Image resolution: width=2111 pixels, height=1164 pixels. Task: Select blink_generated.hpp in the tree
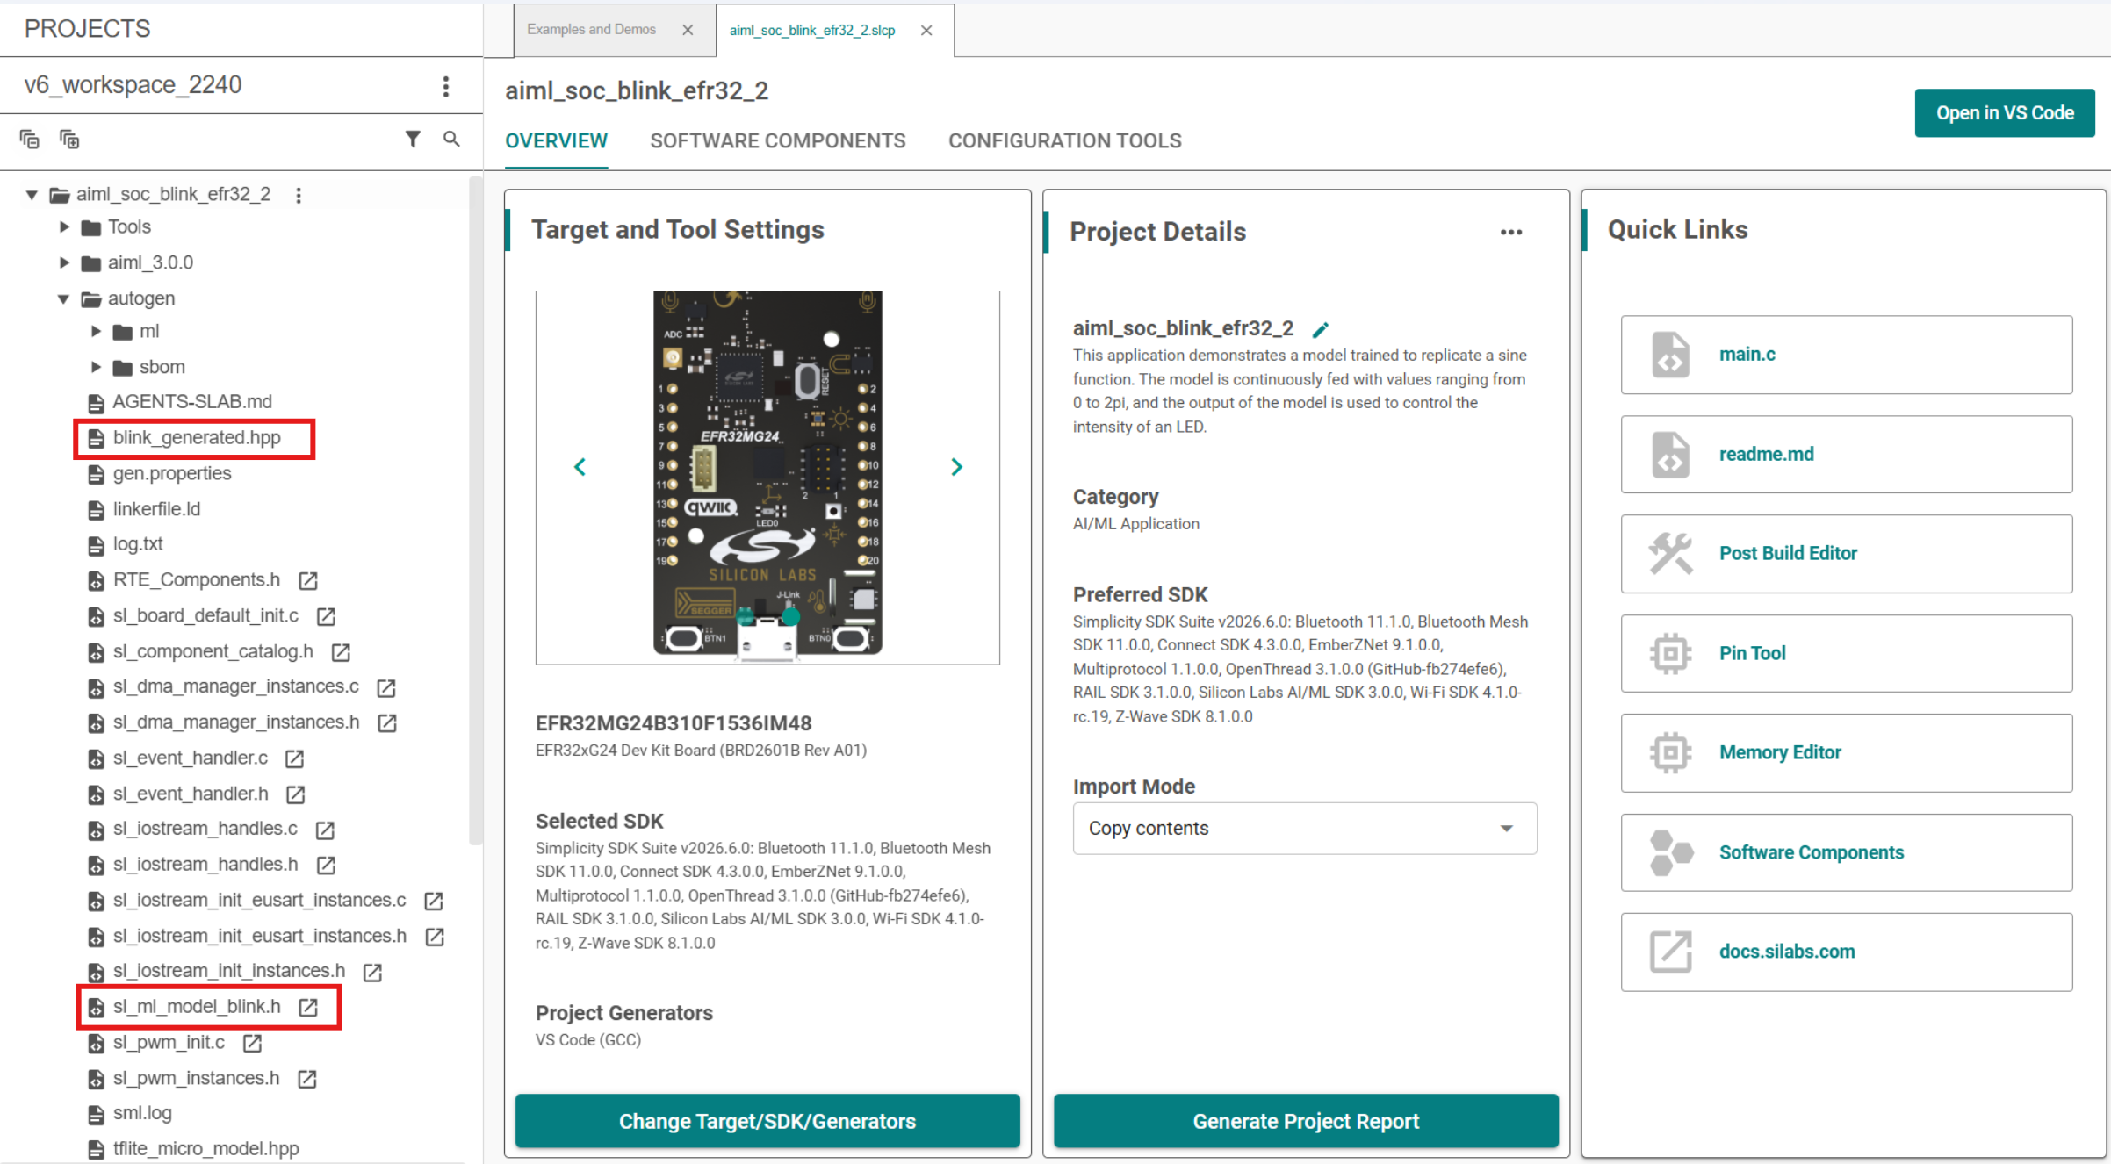[195, 438]
